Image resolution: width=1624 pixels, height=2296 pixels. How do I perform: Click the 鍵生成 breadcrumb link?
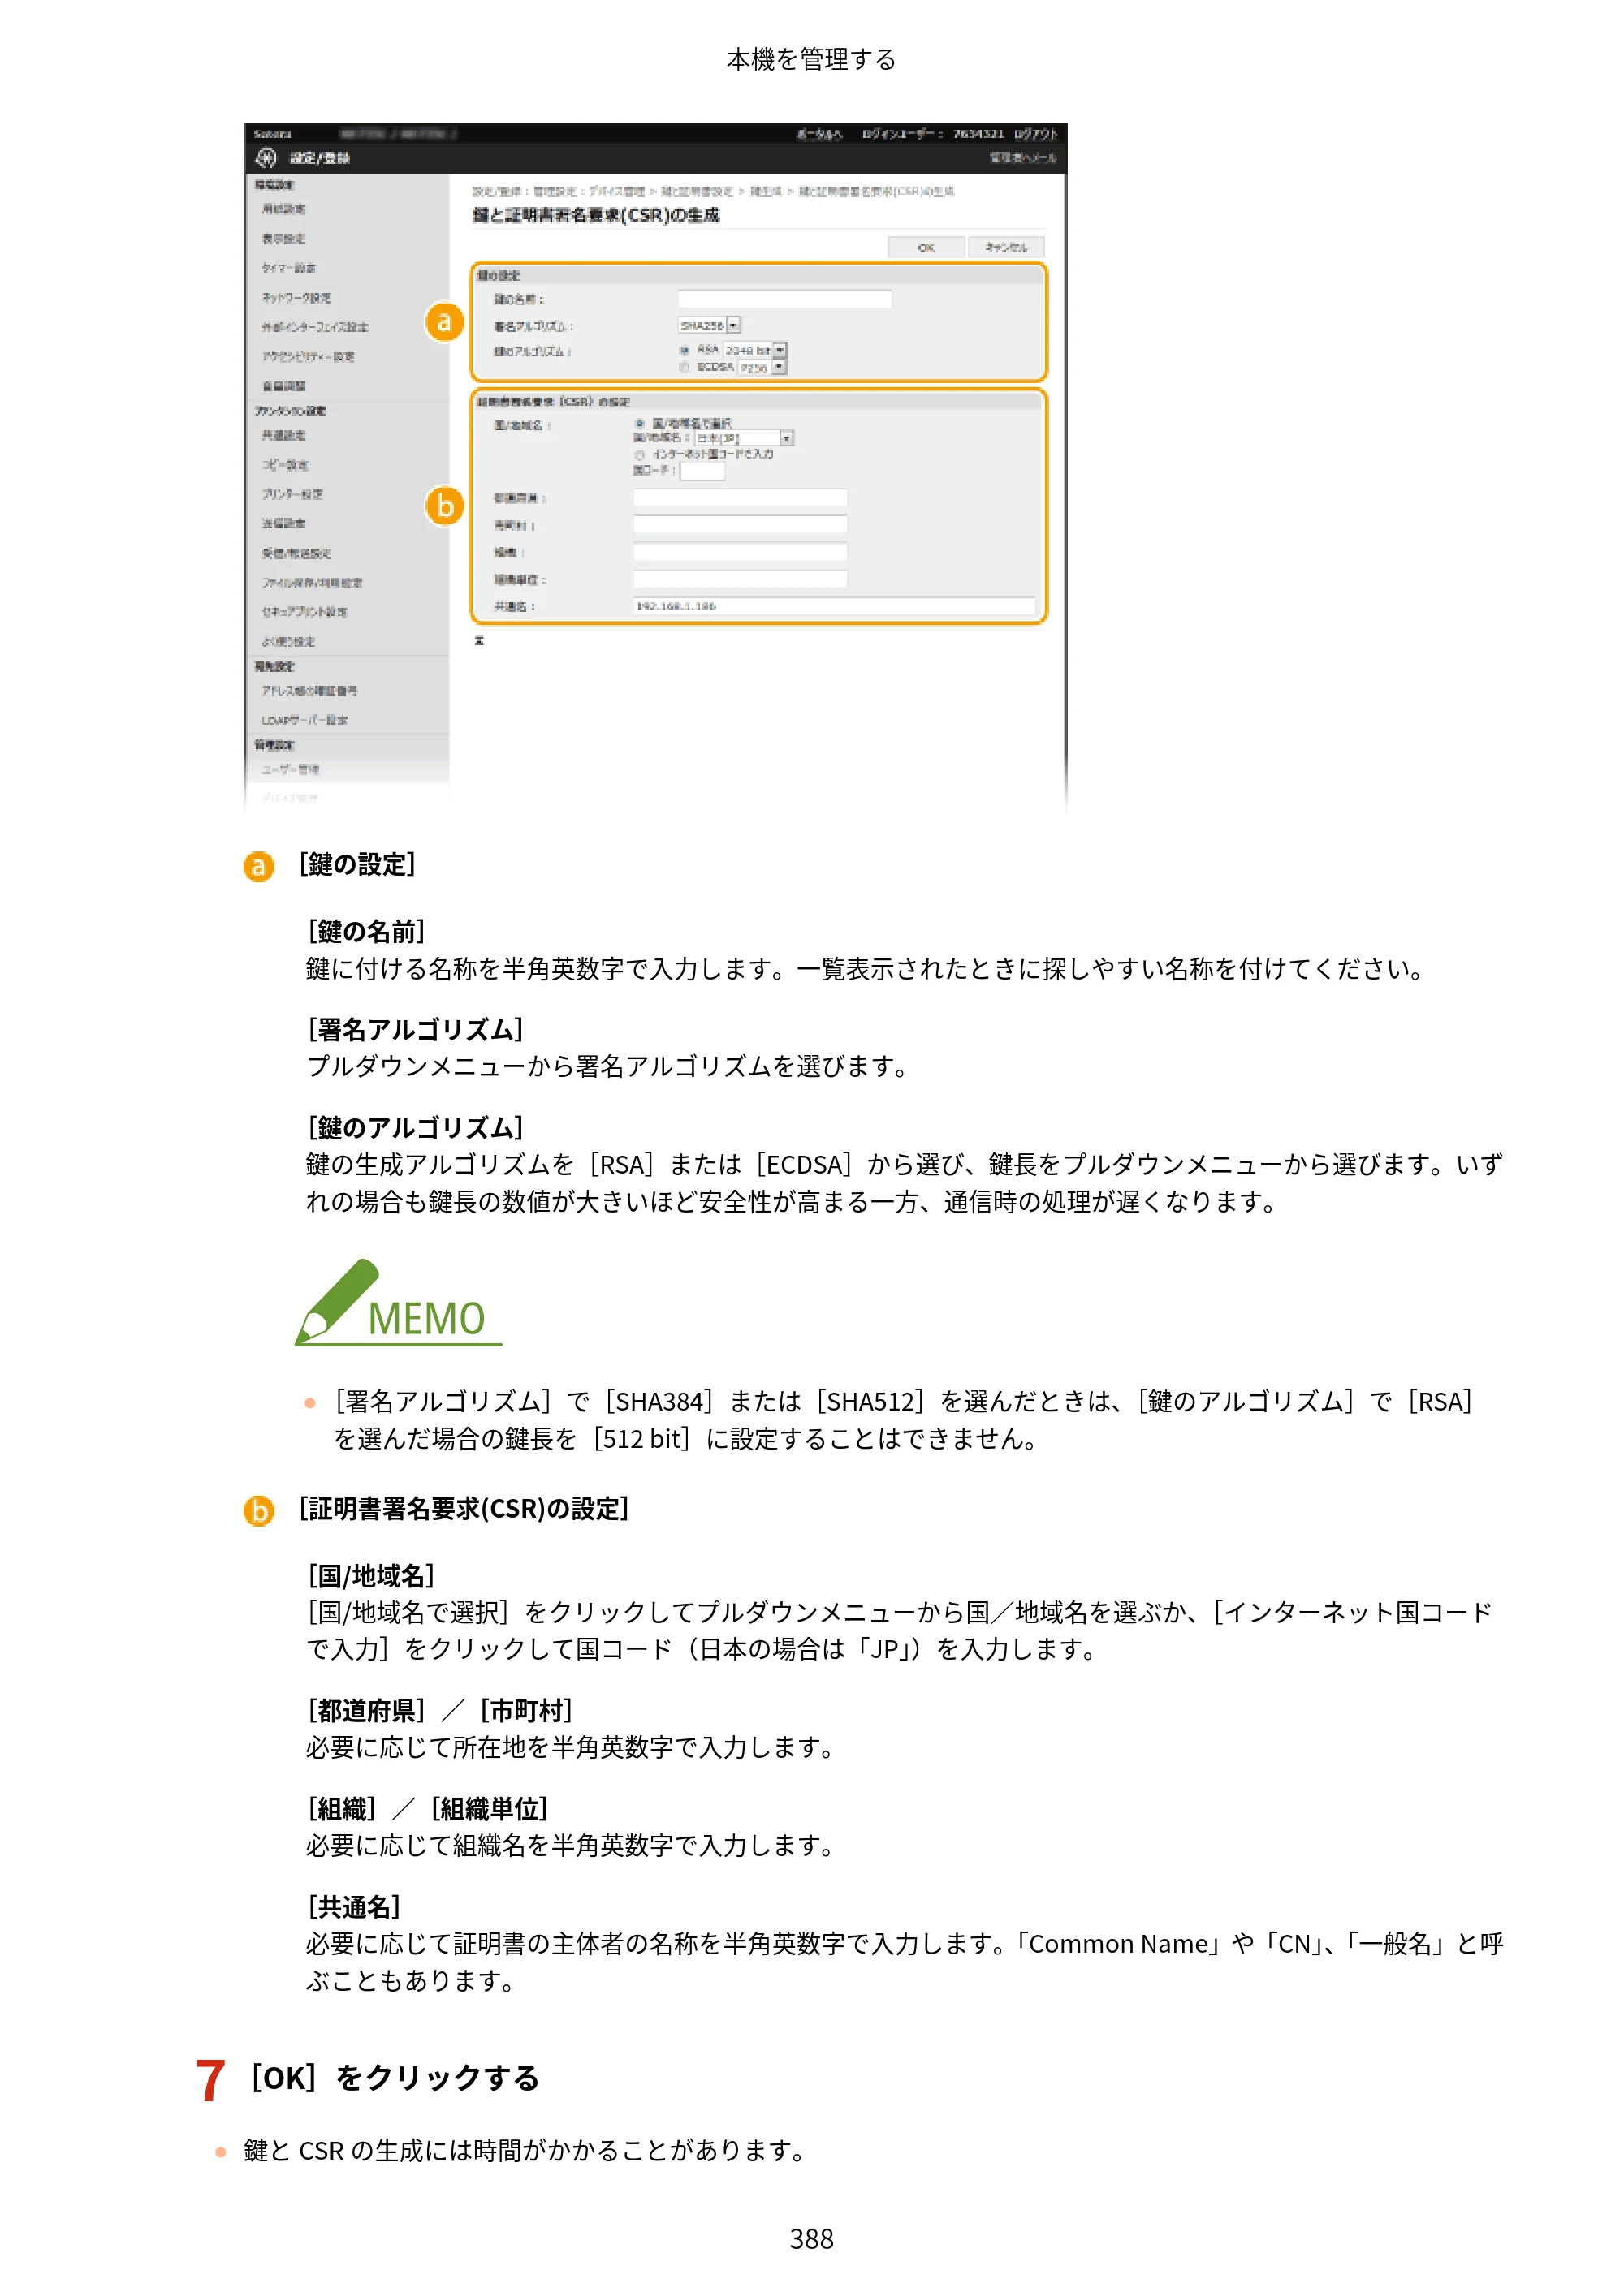tap(766, 191)
